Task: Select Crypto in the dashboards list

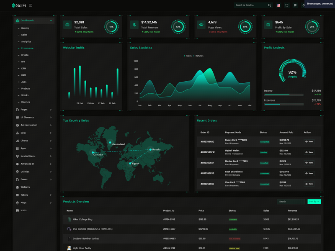Action: tap(25, 55)
